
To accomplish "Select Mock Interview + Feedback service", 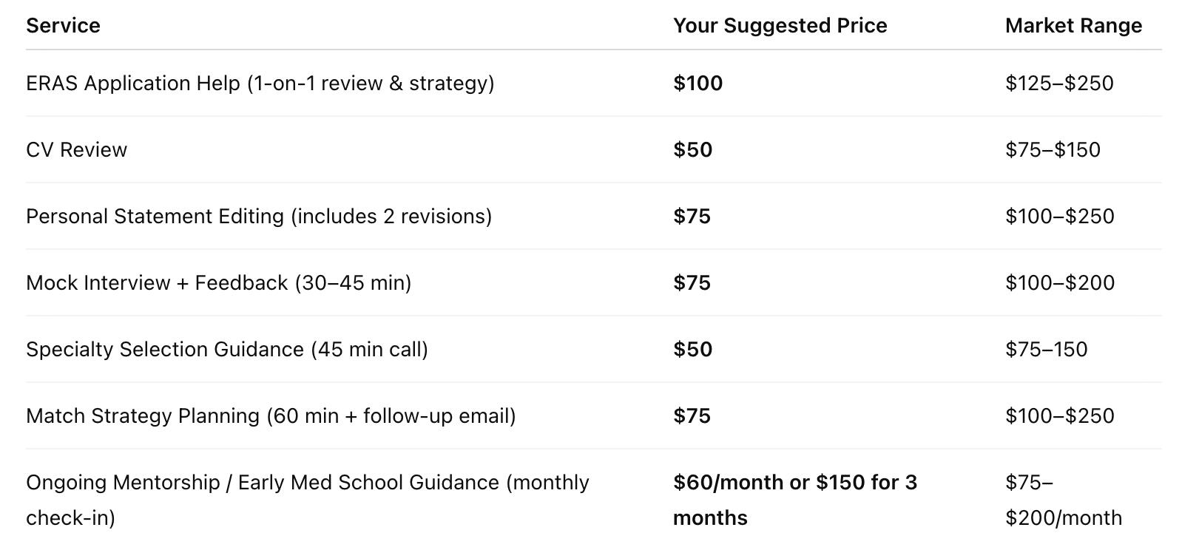I will (x=218, y=282).
